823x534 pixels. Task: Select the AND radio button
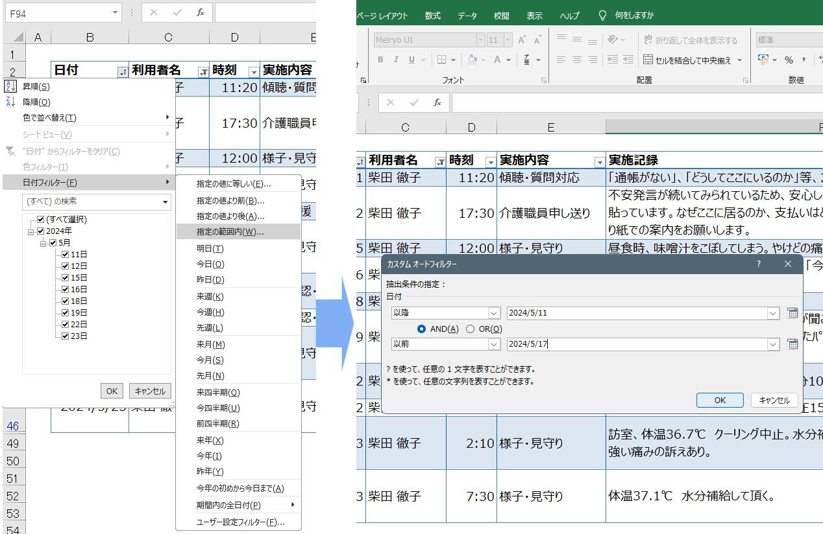pos(422,329)
